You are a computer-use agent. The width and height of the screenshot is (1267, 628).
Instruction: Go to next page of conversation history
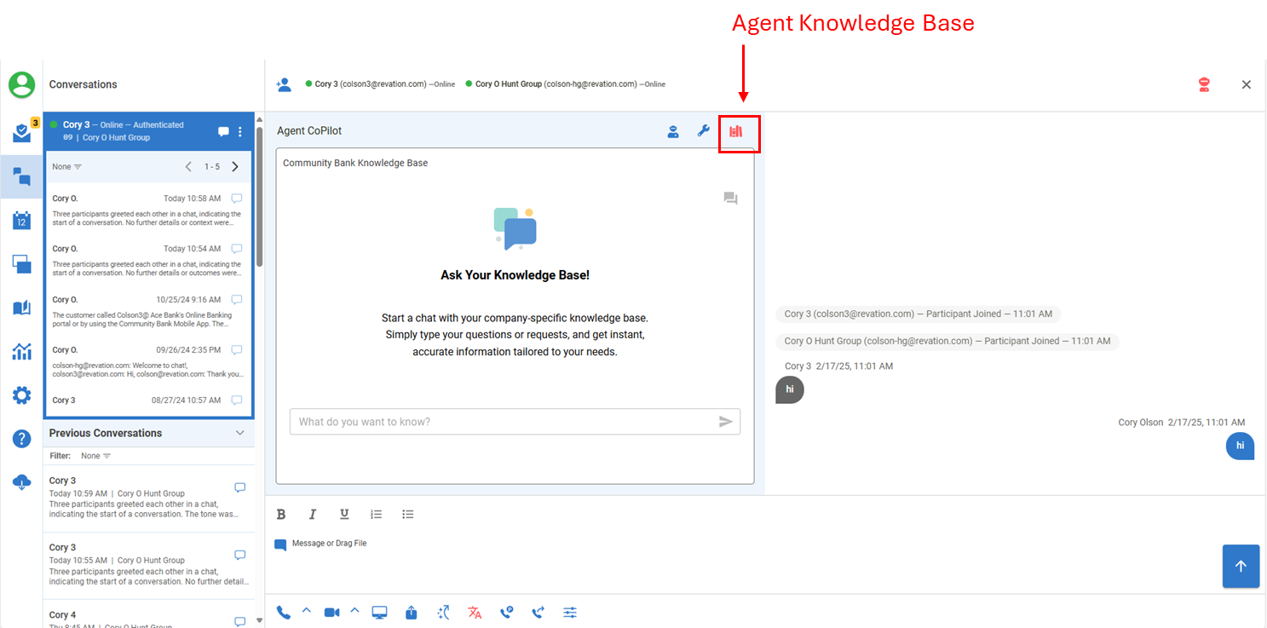[235, 167]
